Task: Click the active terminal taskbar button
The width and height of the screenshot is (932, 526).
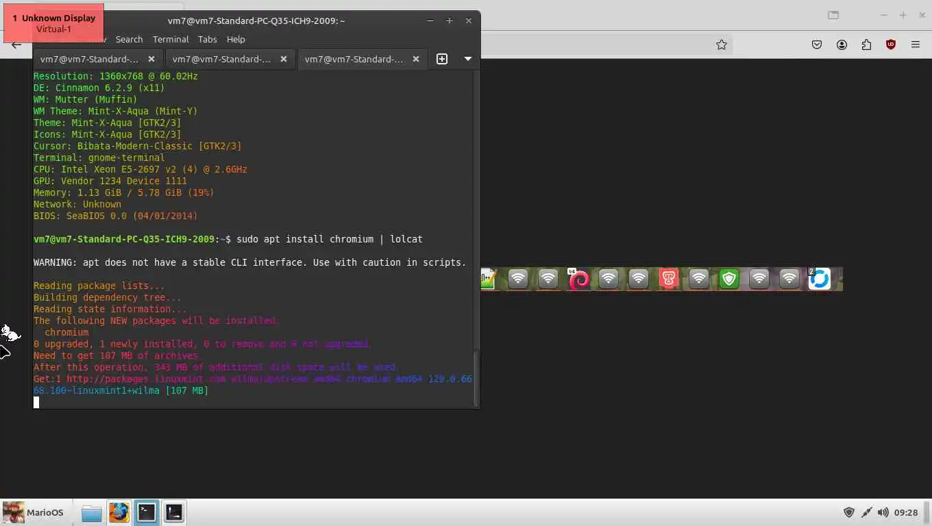Action: (x=146, y=512)
